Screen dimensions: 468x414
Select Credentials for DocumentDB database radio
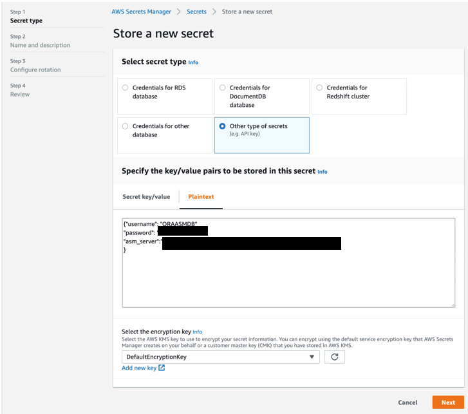click(222, 88)
